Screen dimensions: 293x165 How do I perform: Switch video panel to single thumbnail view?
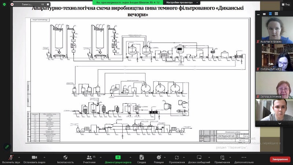click(264, 14)
